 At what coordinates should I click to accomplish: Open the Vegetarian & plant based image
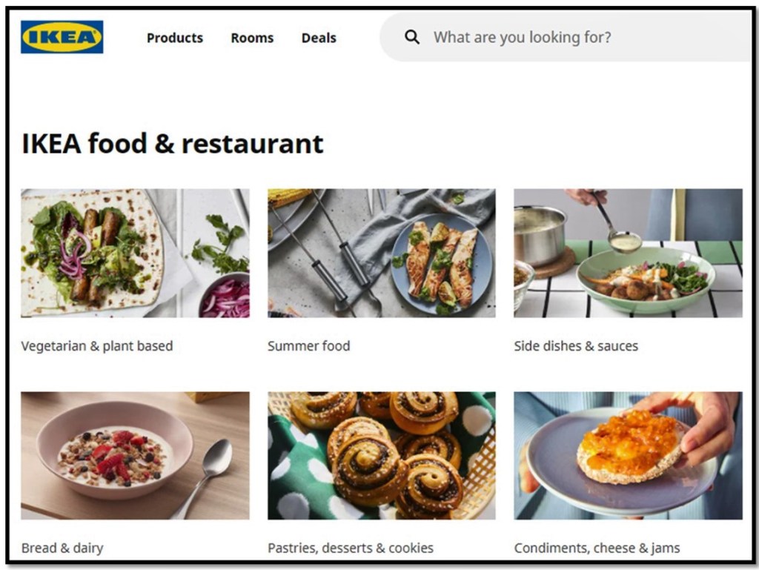[135, 253]
